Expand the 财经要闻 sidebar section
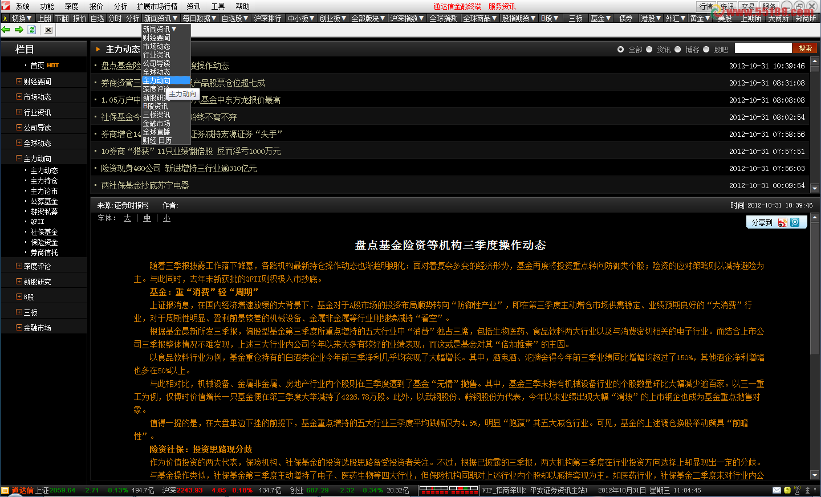 19,82
